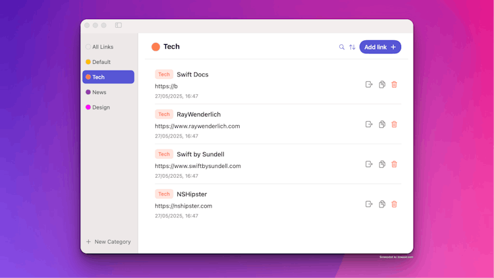The image size is (494, 278).
Task: Open the Swift Docs link externally
Action: (x=369, y=84)
